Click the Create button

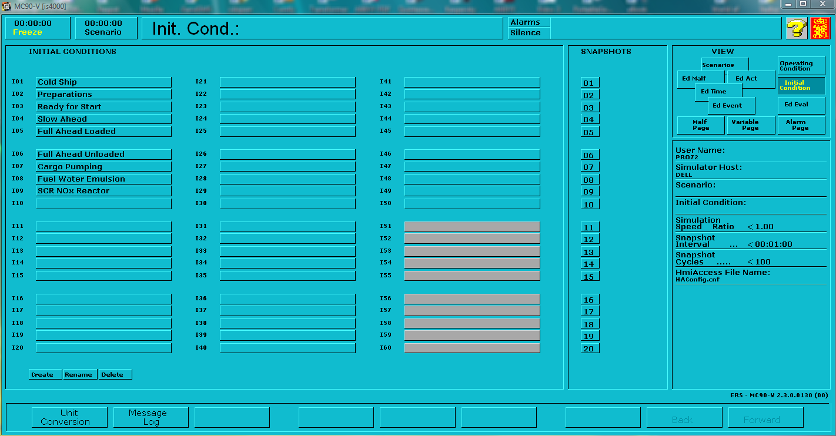(x=45, y=374)
